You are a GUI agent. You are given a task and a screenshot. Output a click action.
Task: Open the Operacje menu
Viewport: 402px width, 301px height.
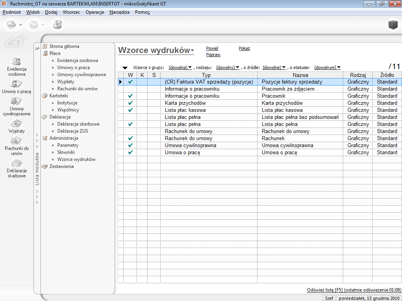pos(95,12)
